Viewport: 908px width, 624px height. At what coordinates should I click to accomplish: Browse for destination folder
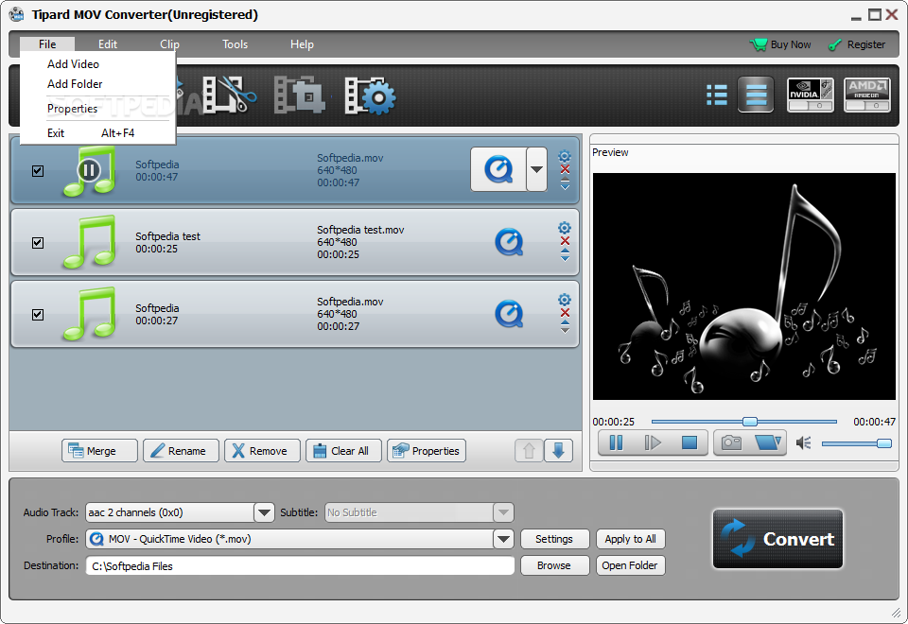coord(554,565)
